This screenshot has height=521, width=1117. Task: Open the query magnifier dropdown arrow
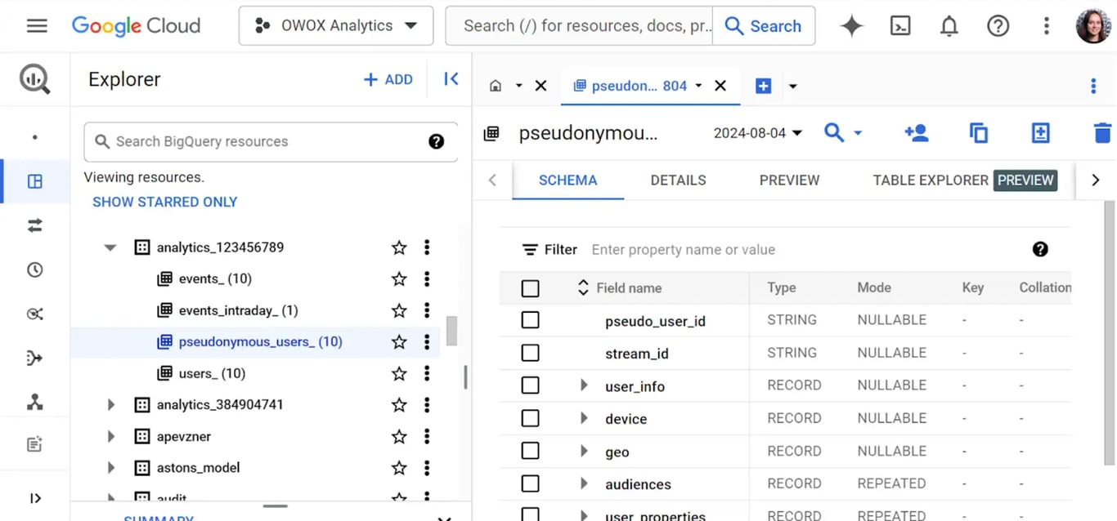click(858, 133)
